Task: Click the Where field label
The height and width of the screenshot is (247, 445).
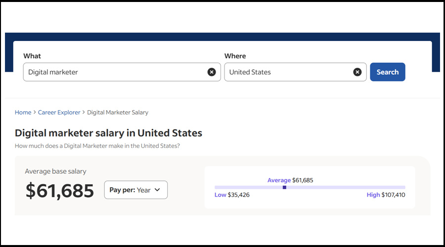Action: pyautogui.click(x=235, y=56)
